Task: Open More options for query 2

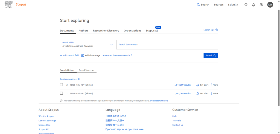Action: coord(211,85)
